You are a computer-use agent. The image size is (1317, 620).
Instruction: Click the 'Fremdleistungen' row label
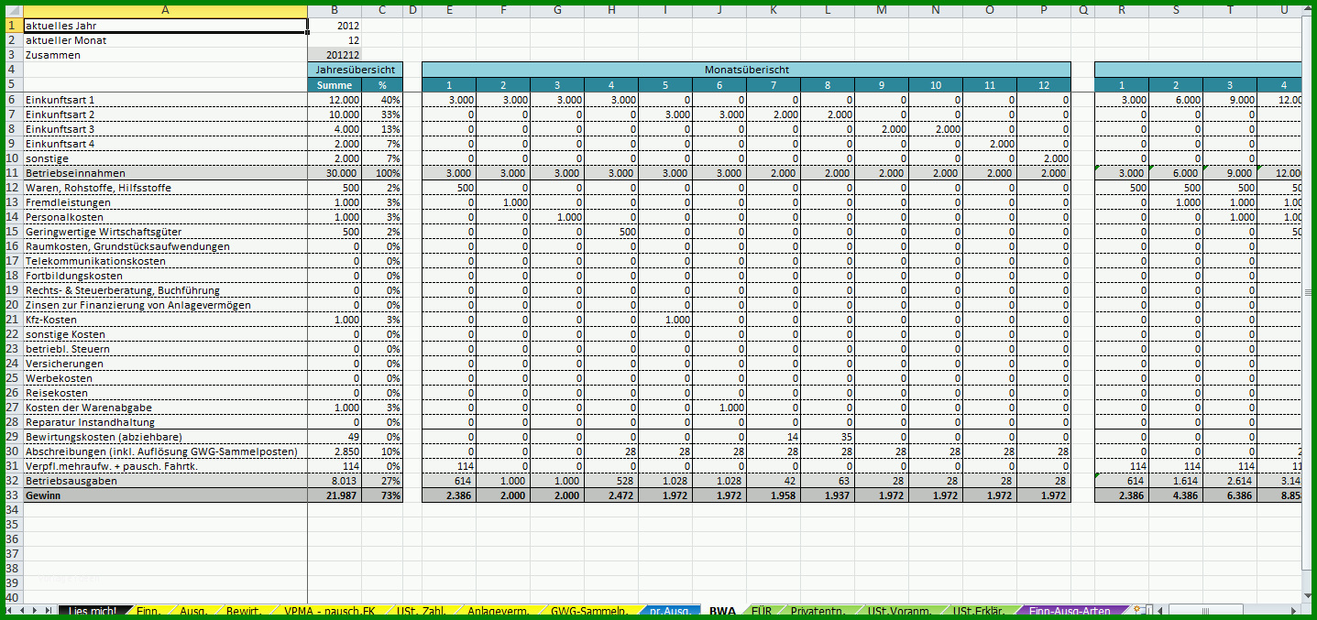pos(68,202)
